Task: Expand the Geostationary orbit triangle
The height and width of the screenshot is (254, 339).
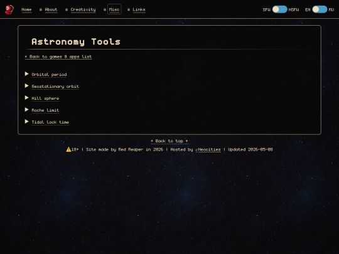Action: click(26, 86)
